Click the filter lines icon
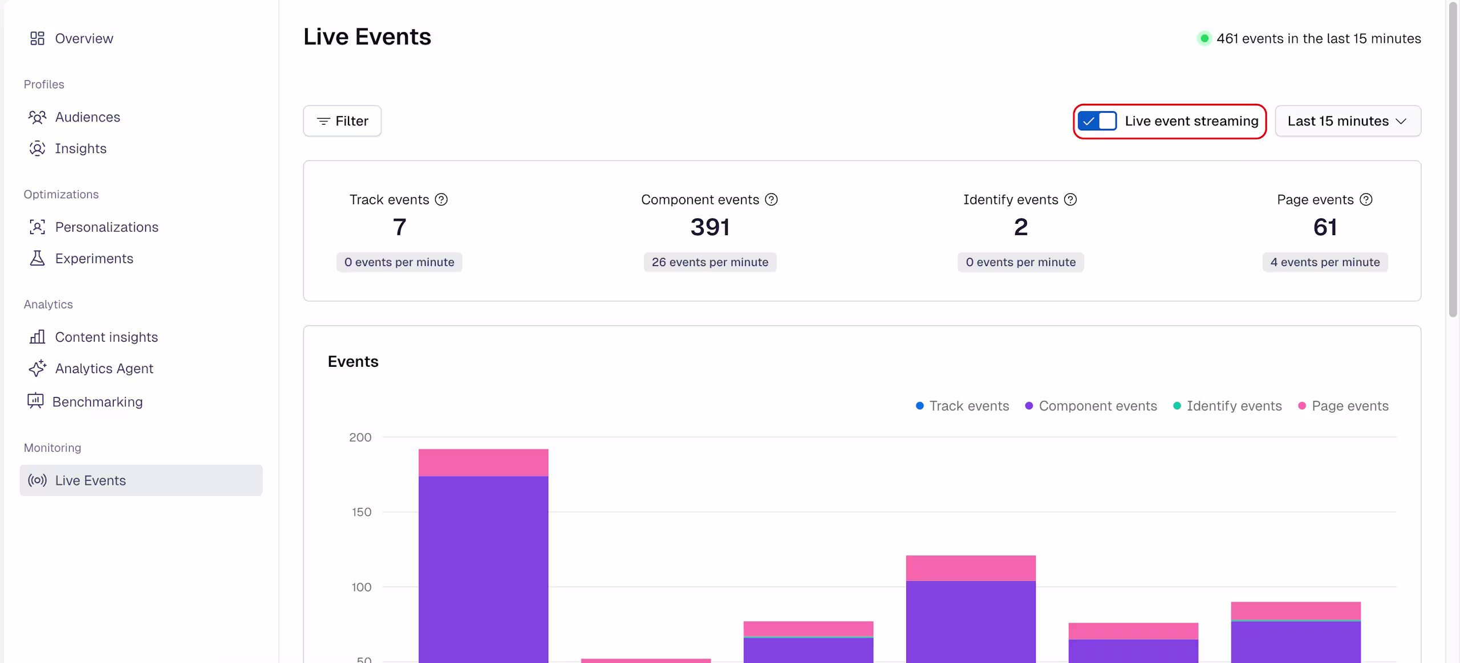Viewport: 1460px width, 663px height. pos(323,121)
